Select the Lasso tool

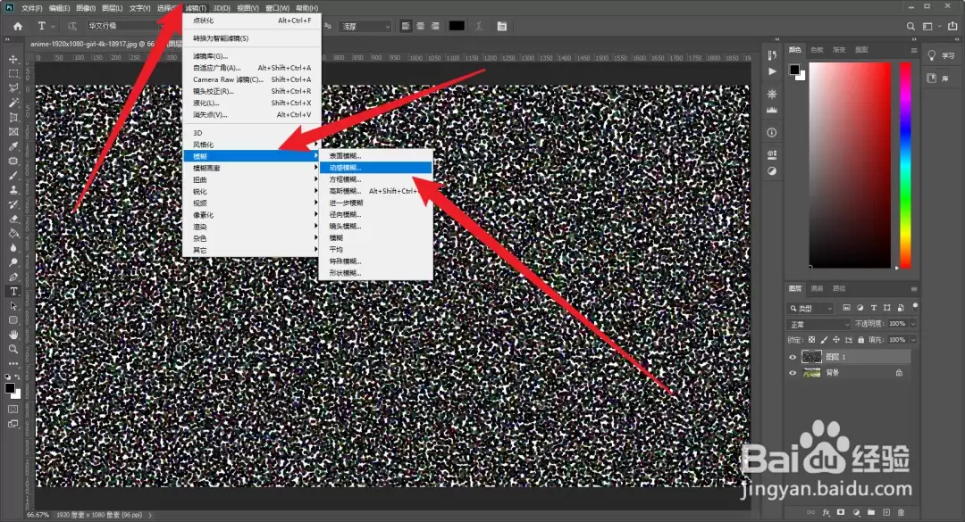(x=13, y=88)
